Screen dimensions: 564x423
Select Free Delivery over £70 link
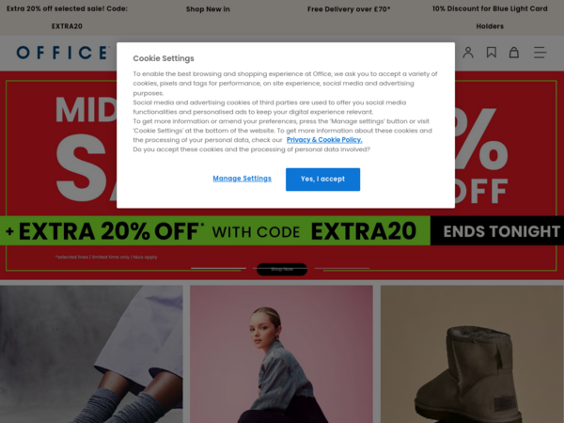(349, 9)
